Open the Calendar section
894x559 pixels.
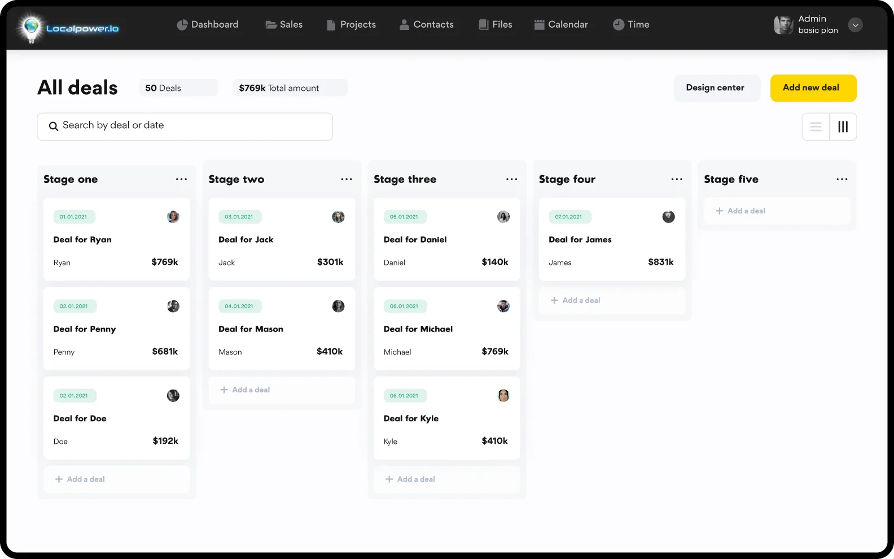point(561,25)
